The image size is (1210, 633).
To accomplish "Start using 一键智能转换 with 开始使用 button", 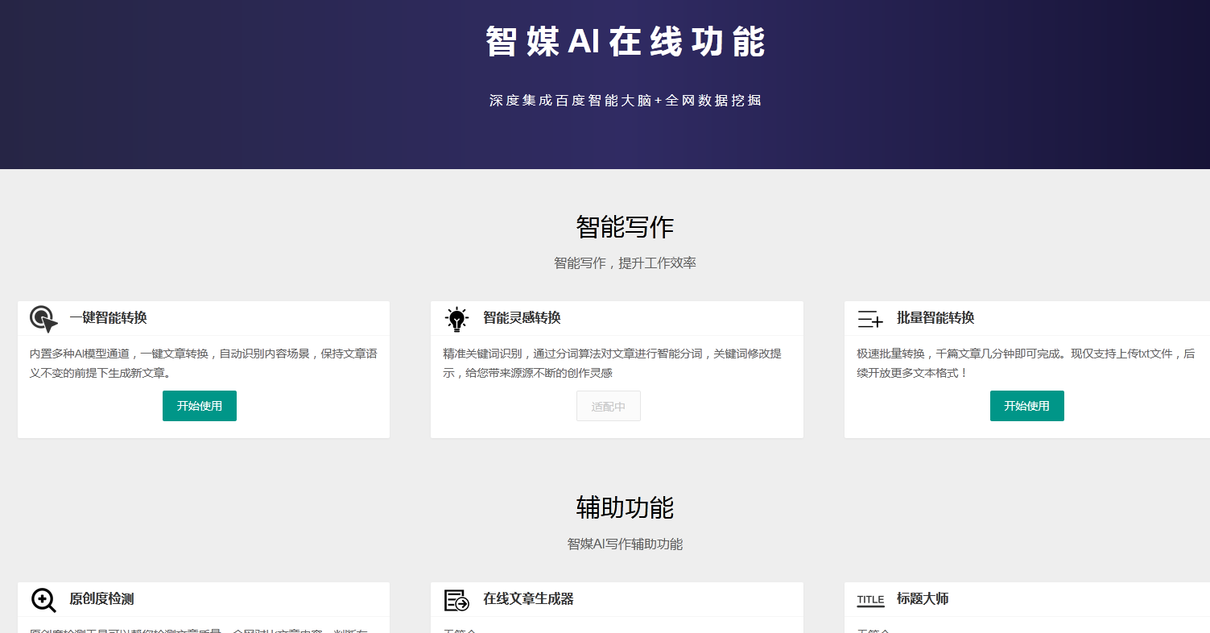I will (x=200, y=406).
